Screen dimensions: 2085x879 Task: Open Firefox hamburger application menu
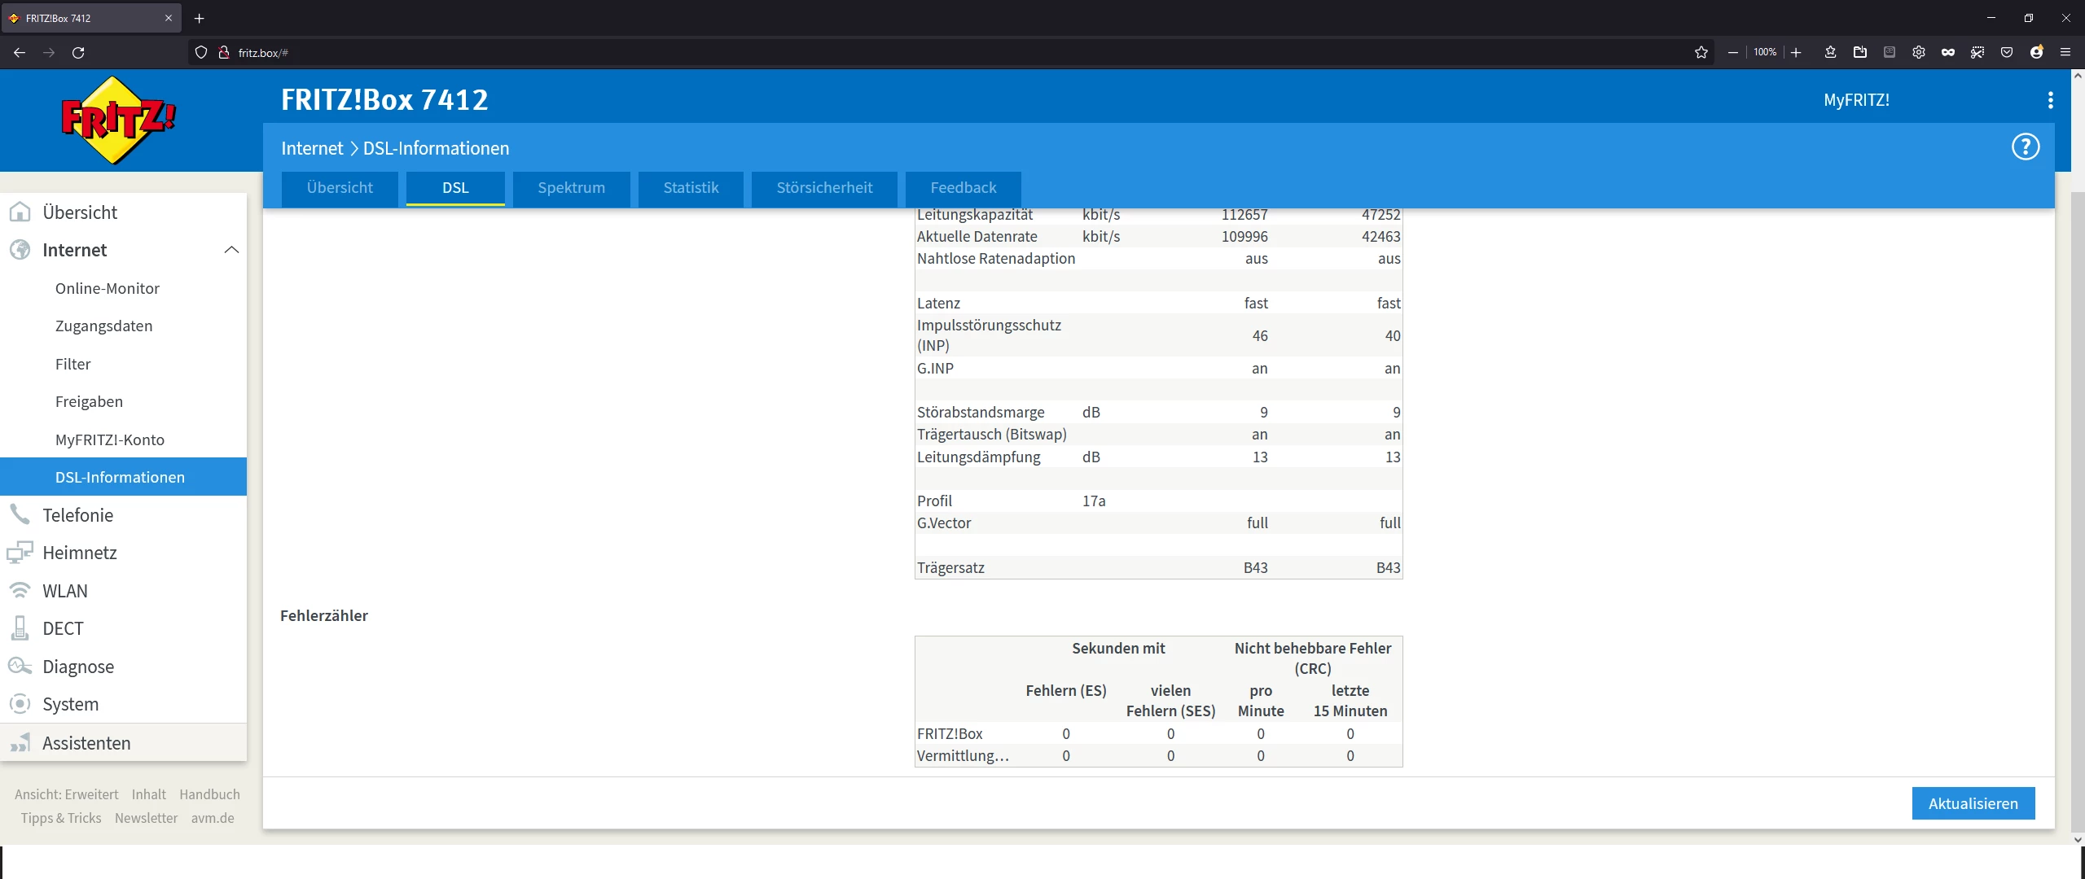pyautogui.click(x=2065, y=52)
